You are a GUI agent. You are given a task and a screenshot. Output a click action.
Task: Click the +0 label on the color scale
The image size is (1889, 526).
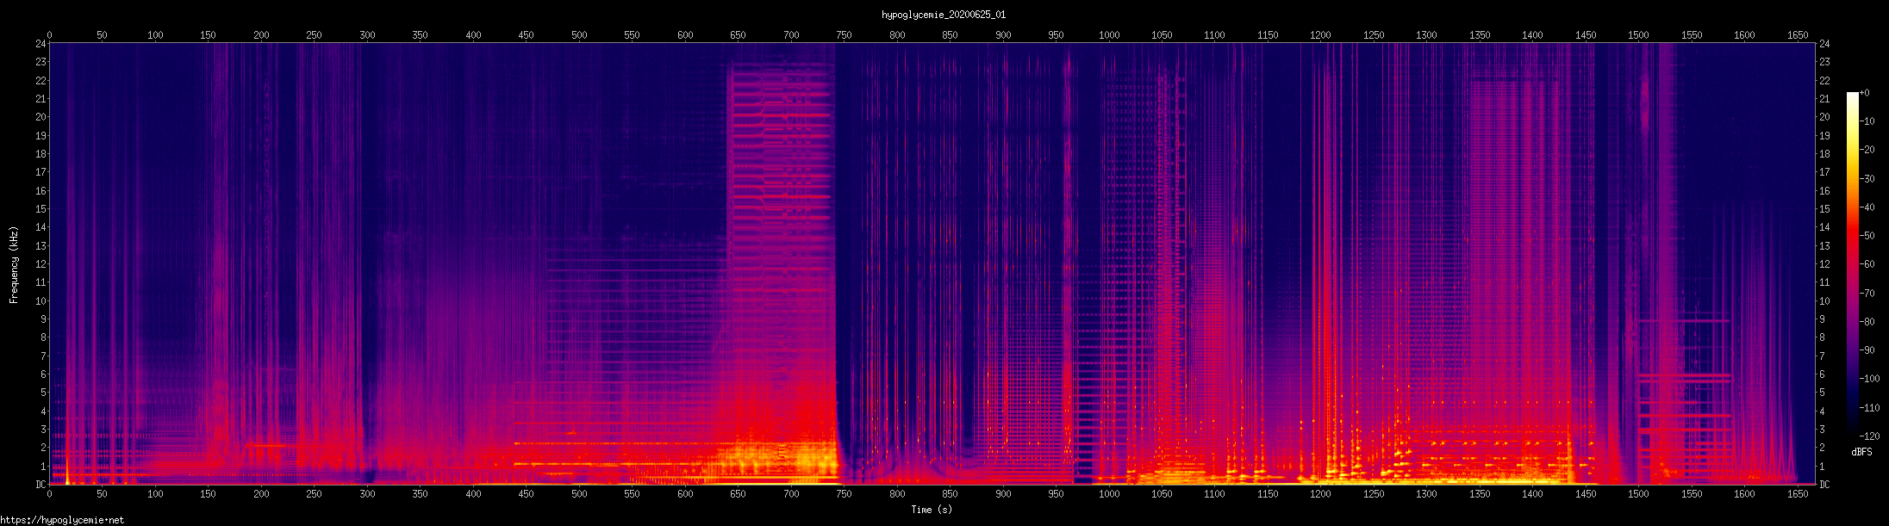[1865, 93]
